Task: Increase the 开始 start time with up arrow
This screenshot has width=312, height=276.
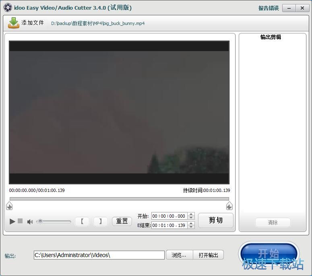Action: [x=191, y=214]
